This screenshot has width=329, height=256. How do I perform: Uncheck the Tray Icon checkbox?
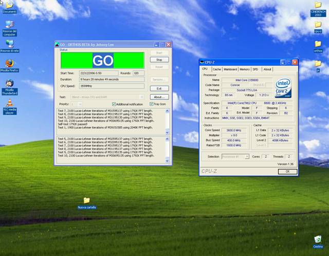click(152, 104)
